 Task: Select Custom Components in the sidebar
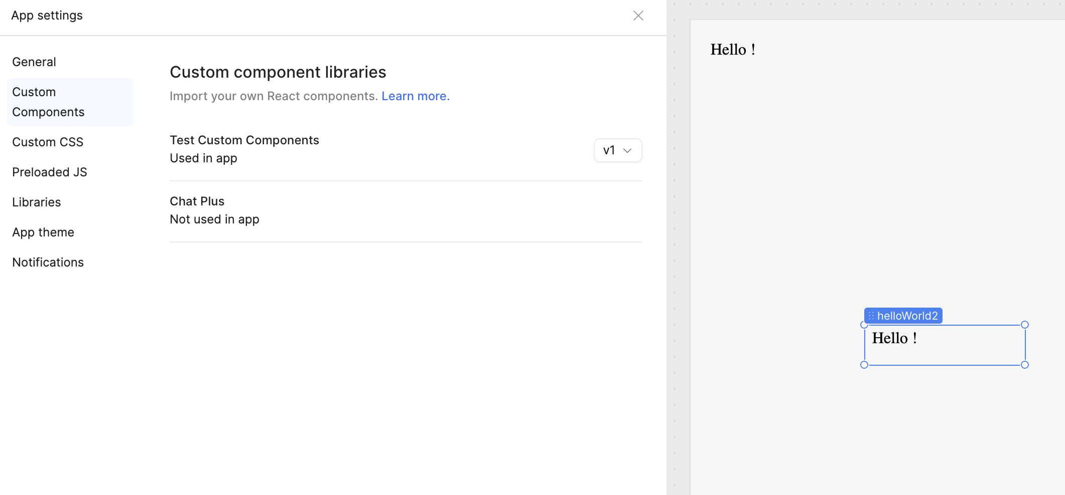(x=48, y=102)
